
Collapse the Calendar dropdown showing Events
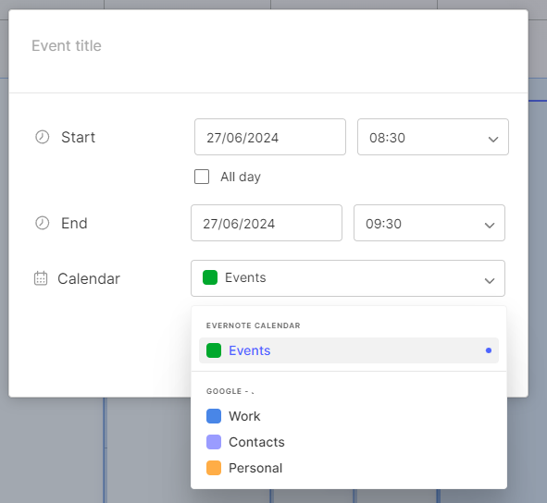point(348,278)
